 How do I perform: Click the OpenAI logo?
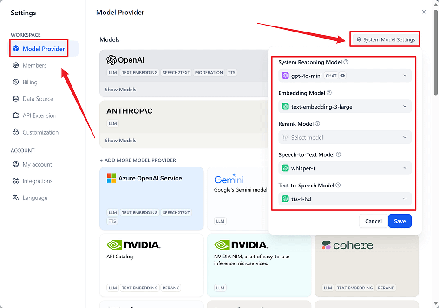click(125, 60)
